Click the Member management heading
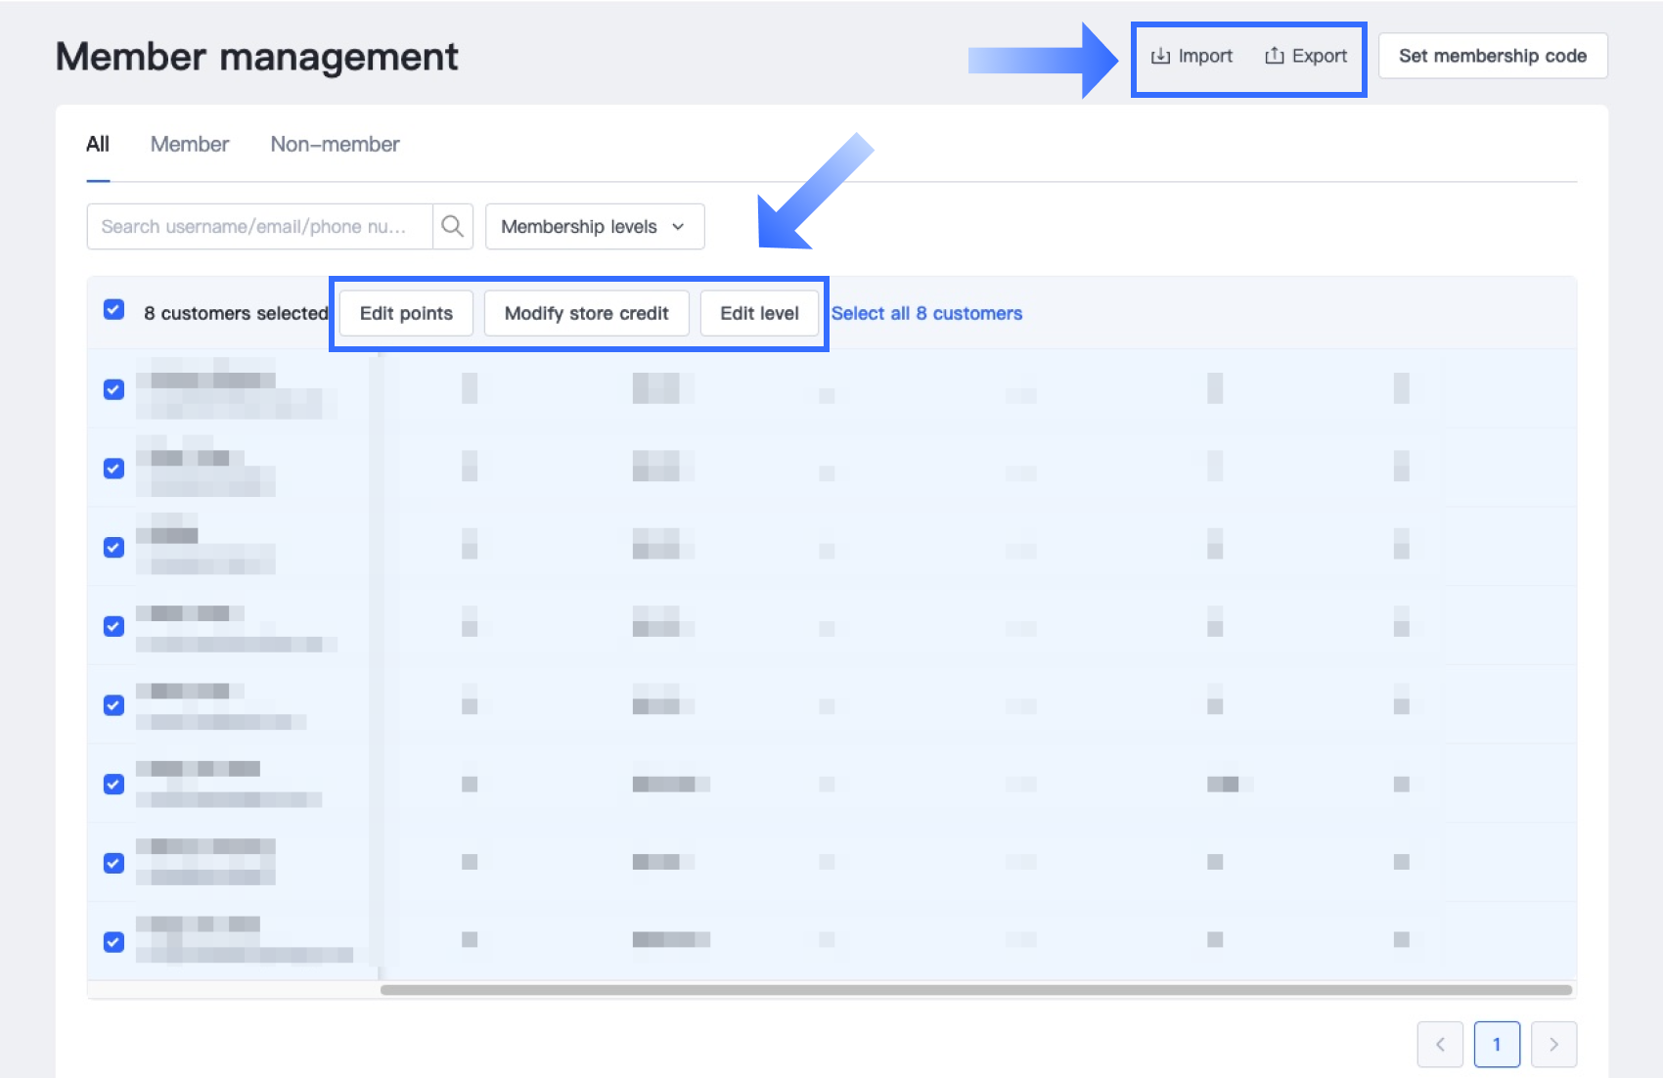The height and width of the screenshot is (1079, 1663). click(x=256, y=57)
